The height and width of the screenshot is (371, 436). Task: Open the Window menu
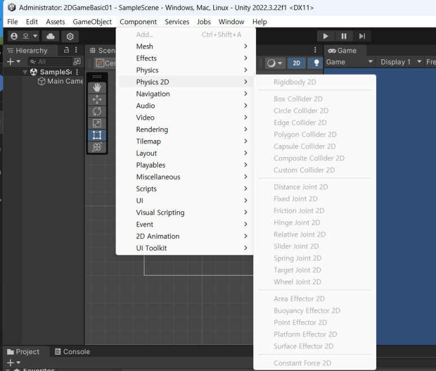(231, 21)
